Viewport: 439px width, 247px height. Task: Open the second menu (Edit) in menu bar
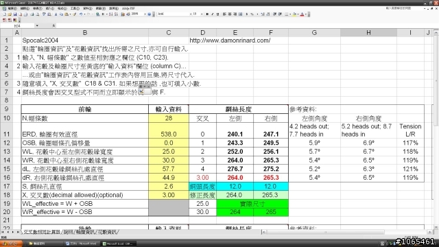pyautogui.click(x=25, y=9)
